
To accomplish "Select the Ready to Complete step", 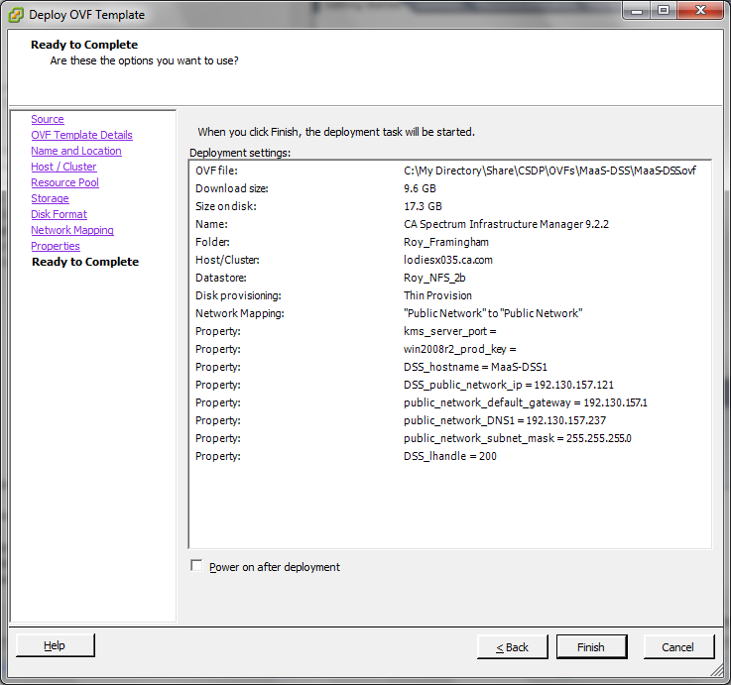I will tap(85, 262).
